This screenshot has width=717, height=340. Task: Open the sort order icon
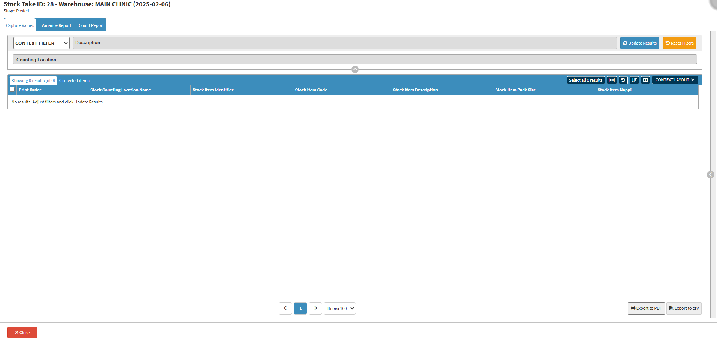pos(634,80)
